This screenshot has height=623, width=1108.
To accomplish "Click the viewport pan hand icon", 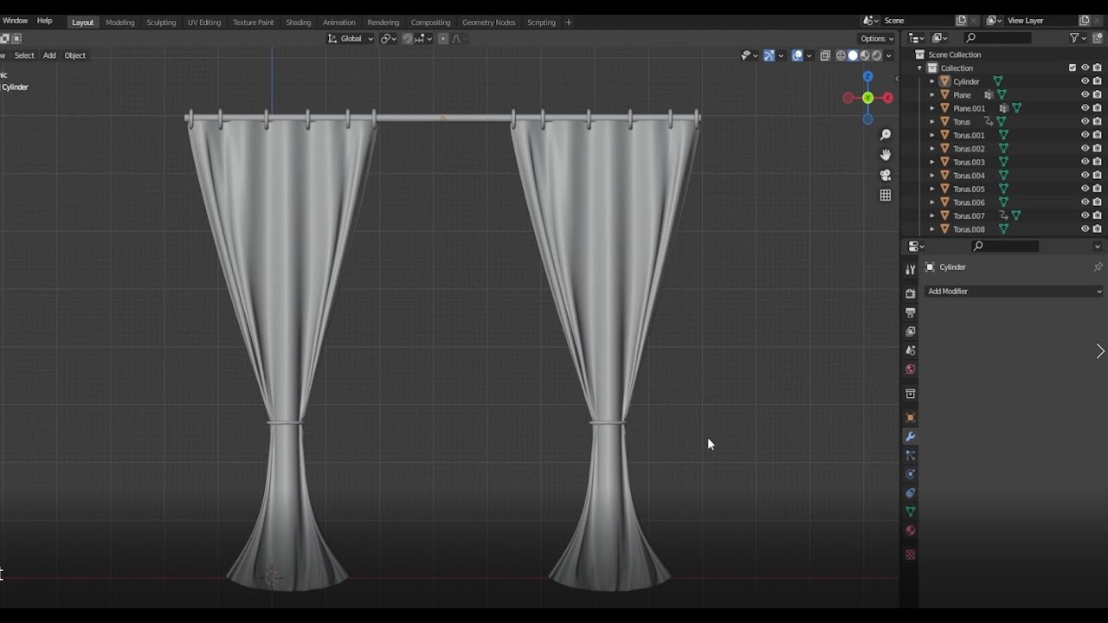I will click(x=886, y=155).
